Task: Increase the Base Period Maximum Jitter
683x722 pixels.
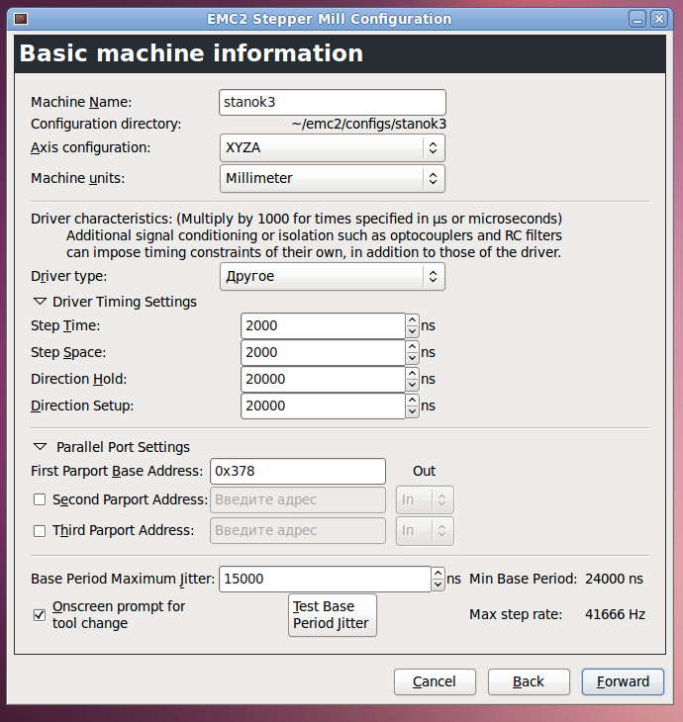Action: click(438, 574)
